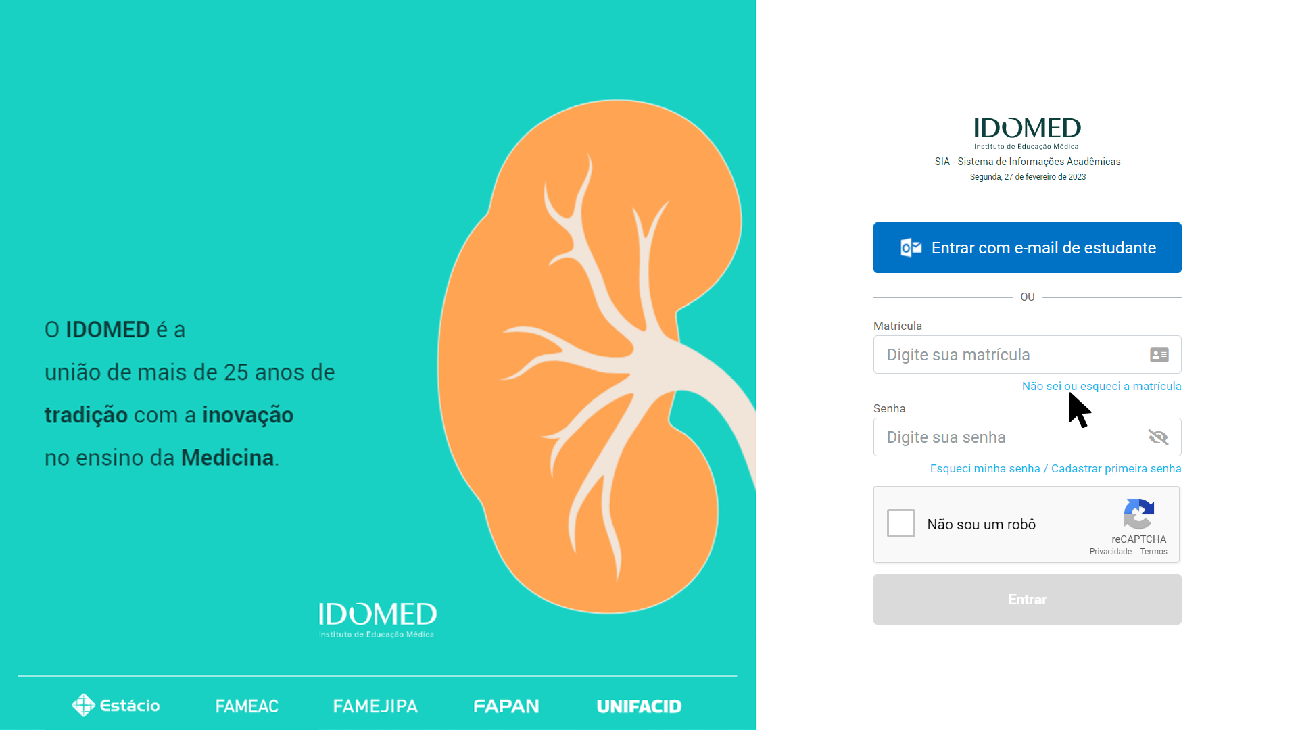Click 'O IDOMED é a' banner text
1298x730 pixels.
pos(115,330)
